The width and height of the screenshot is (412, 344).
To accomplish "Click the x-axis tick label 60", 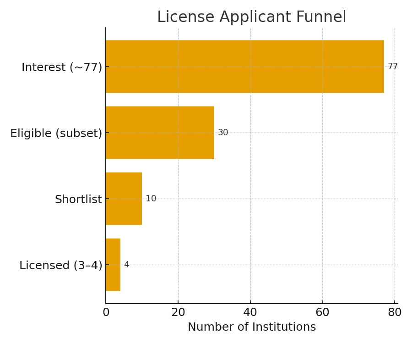I will point(322,312).
